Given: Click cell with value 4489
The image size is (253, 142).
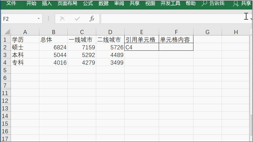Looking at the screenshot, I should point(110,55).
